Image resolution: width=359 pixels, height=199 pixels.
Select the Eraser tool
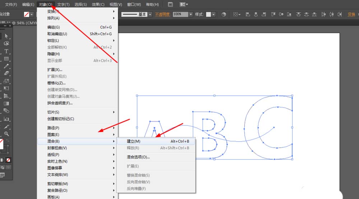[x=6, y=74]
